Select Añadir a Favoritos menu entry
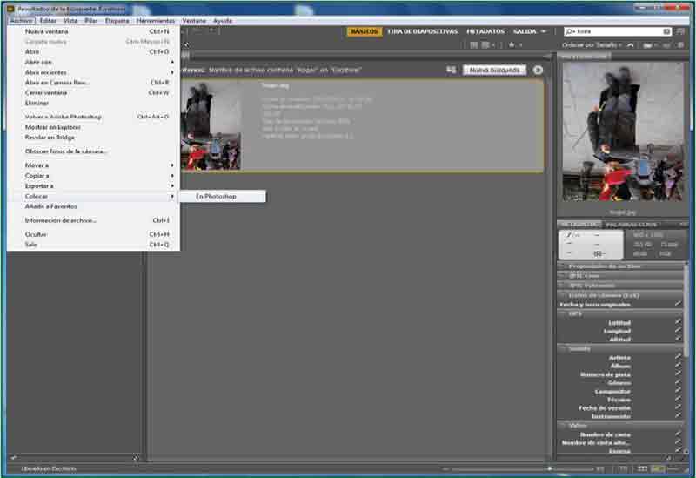The image size is (696, 478). 50,206
